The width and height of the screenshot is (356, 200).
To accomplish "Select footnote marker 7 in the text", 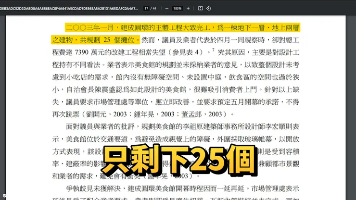I will tap(213, 50).
